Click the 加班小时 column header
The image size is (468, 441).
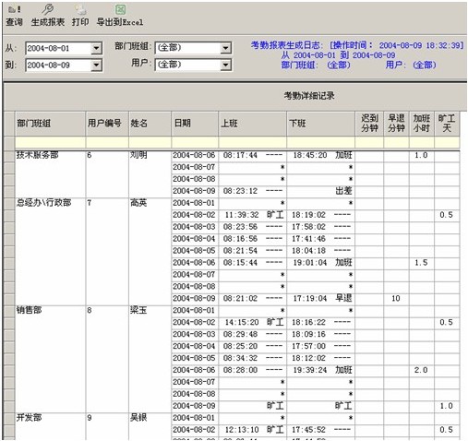coord(422,124)
